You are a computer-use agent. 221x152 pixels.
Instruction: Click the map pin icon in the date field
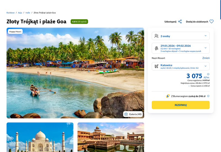point(156,48)
